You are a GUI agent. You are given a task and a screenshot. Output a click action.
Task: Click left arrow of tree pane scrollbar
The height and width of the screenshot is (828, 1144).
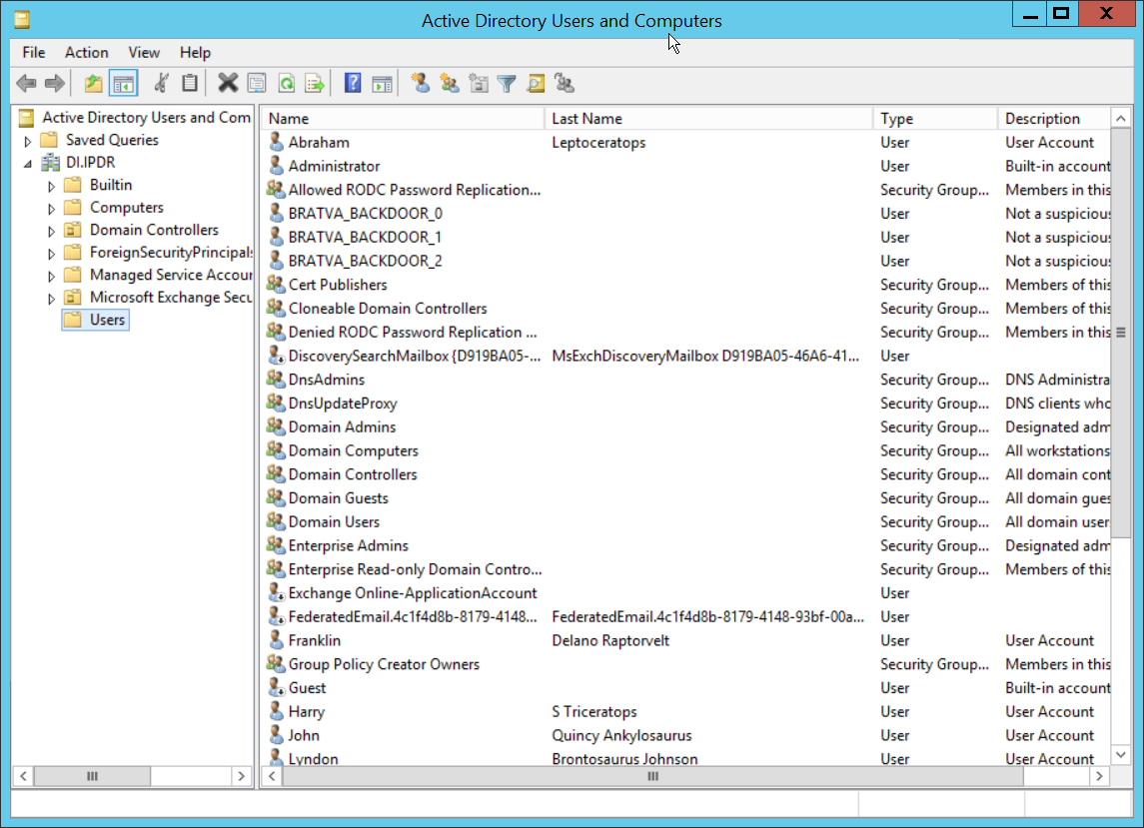(23, 776)
